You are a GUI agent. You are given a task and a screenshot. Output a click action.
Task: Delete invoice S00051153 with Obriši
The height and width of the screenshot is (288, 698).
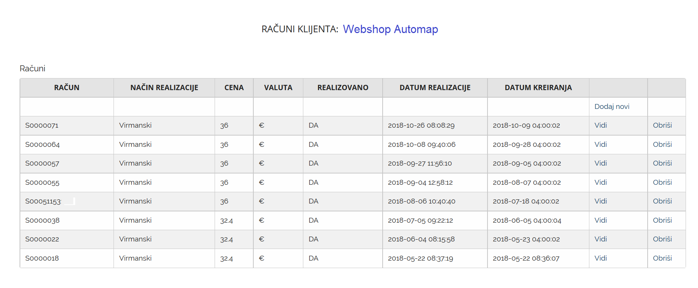point(662,201)
